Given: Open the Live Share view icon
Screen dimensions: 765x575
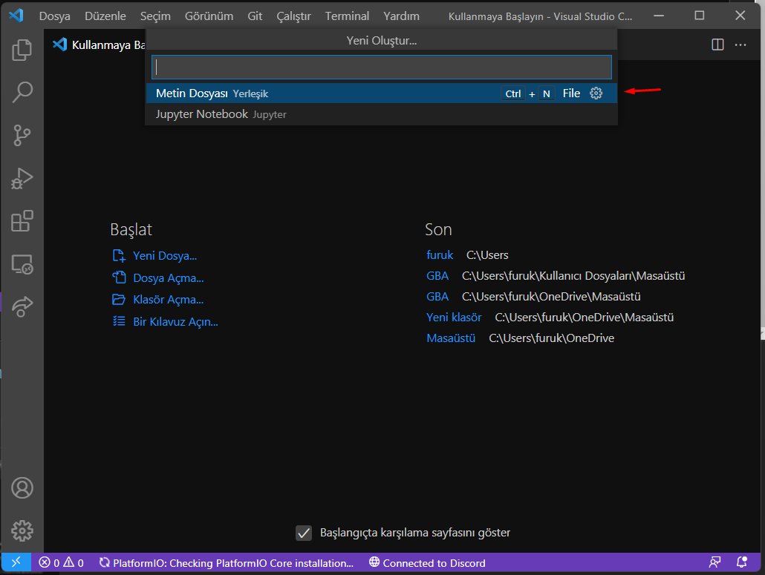Looking at the screenshot, I should click(22, 306).
